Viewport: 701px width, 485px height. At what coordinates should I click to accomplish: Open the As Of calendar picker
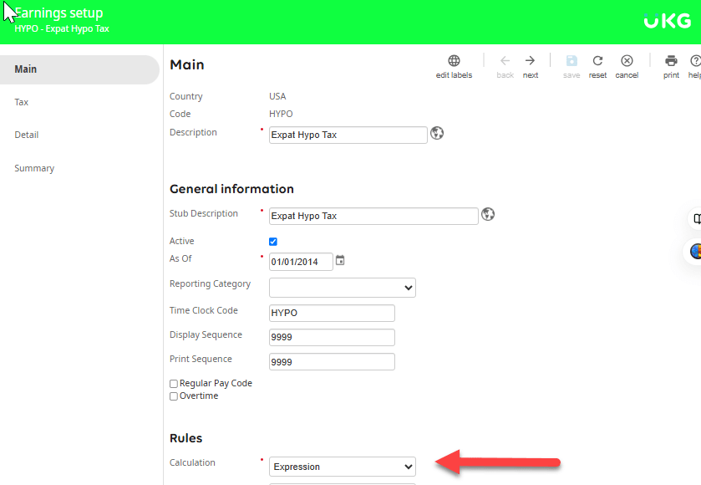pos(340,260)
